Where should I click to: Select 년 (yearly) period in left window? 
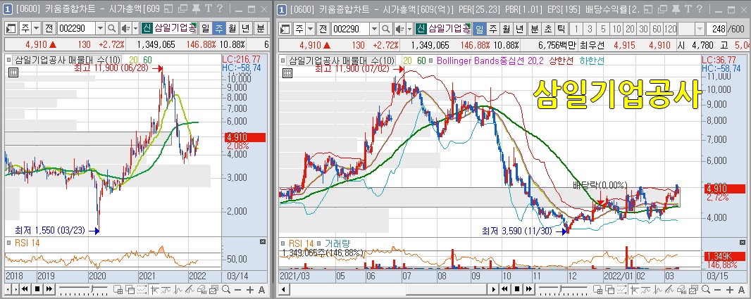tap(246, 29)
